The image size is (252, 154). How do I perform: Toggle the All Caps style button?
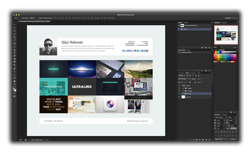(221, 132)
